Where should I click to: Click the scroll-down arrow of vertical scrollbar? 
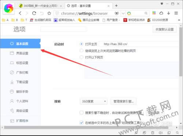[x=181, y=124]
